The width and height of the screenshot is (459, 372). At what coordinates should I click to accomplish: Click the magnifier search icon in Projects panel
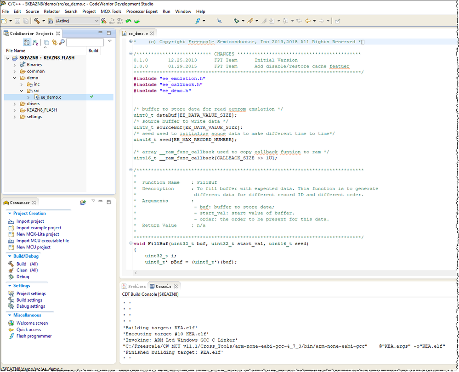(x=61, y=43)
